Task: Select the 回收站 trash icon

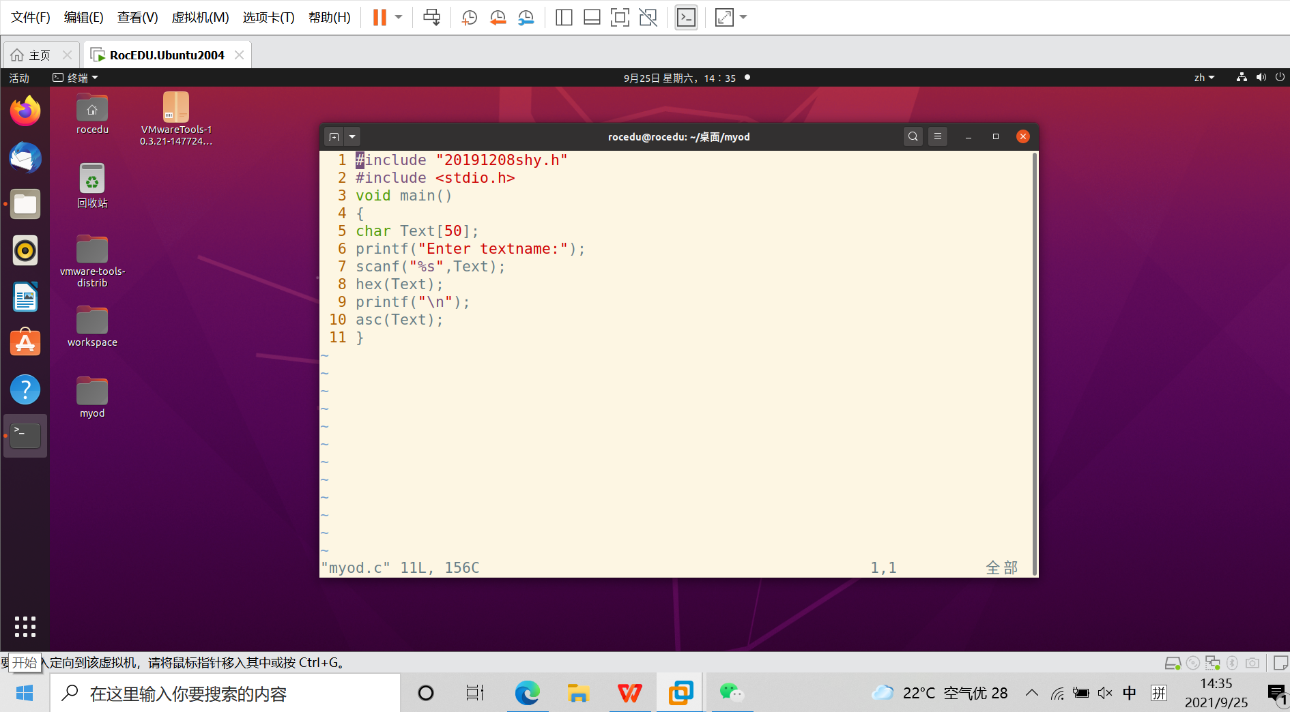Action: pyautogui.click(x=92, y=186)
